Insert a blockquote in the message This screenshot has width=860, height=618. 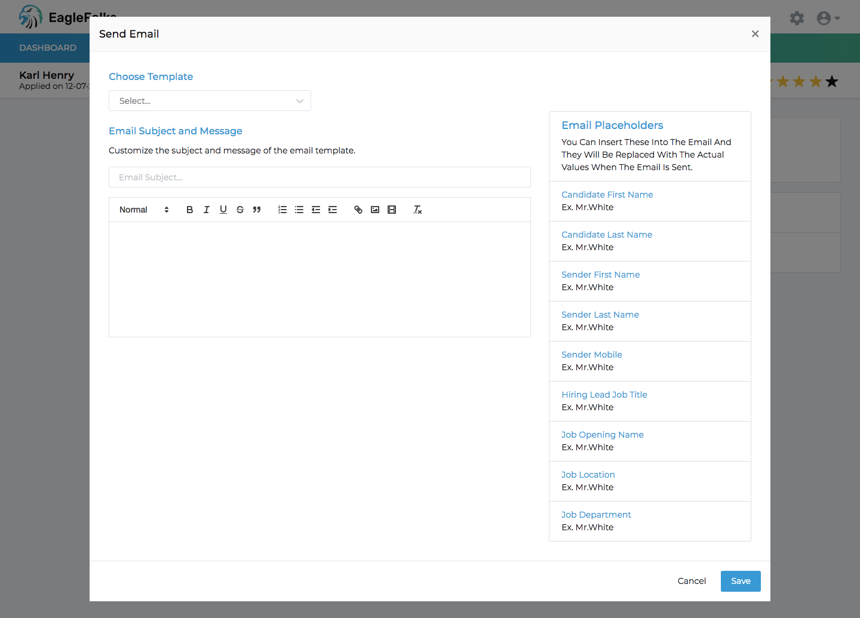(257, 210)
